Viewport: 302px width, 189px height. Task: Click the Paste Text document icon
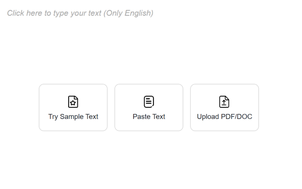[x=149, y=102]
